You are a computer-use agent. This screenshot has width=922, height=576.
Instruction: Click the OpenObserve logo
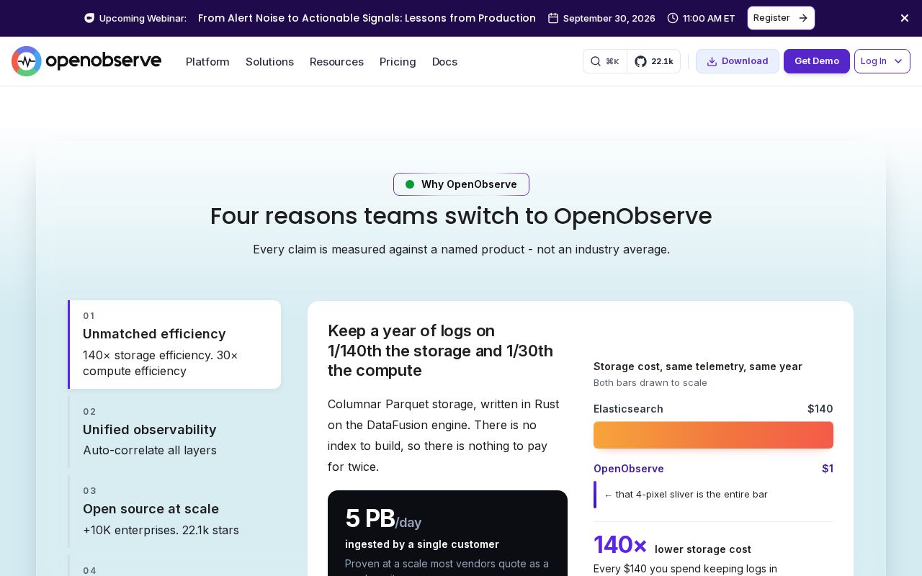[x=86, y=61]
